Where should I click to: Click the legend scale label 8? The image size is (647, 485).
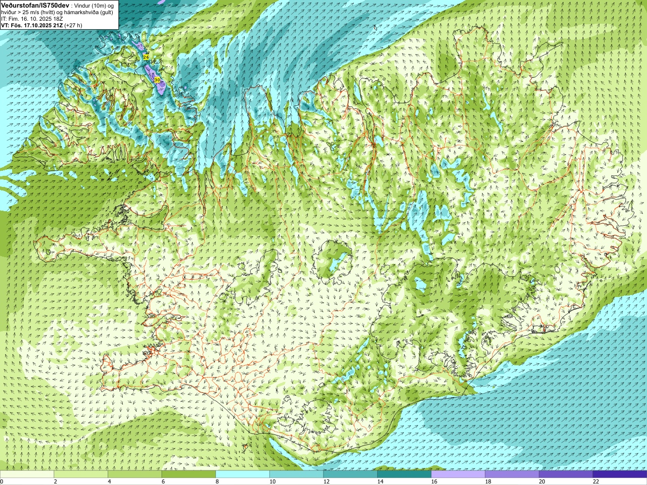tap(217, 481)
